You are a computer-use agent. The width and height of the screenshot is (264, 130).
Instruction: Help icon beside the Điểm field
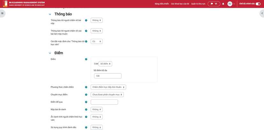pyautogui.click(x=86, y=59)
